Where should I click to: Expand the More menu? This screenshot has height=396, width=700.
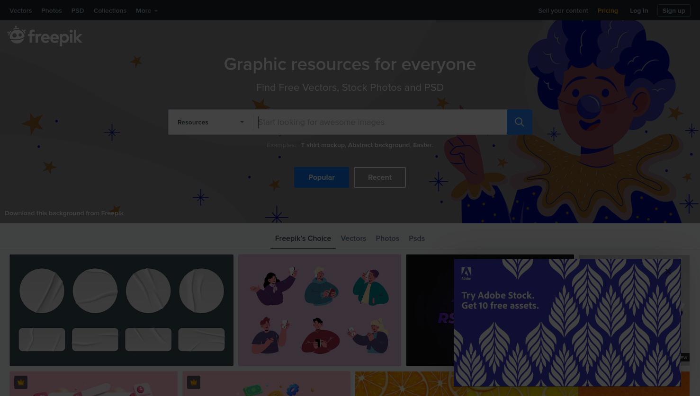pyautogui.click(x=147, y=10)
